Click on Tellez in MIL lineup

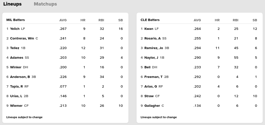15,48
